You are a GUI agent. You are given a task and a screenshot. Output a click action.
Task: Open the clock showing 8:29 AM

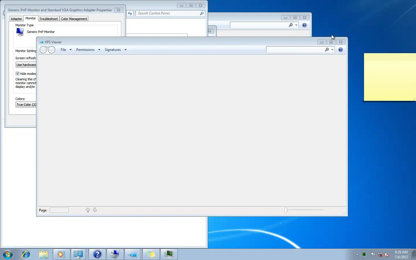pos(401,255)
